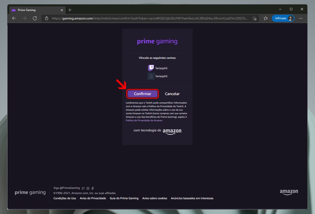Click the Amazon account icon next to fariasphil
315x214 pixels.
coord(151,76)
